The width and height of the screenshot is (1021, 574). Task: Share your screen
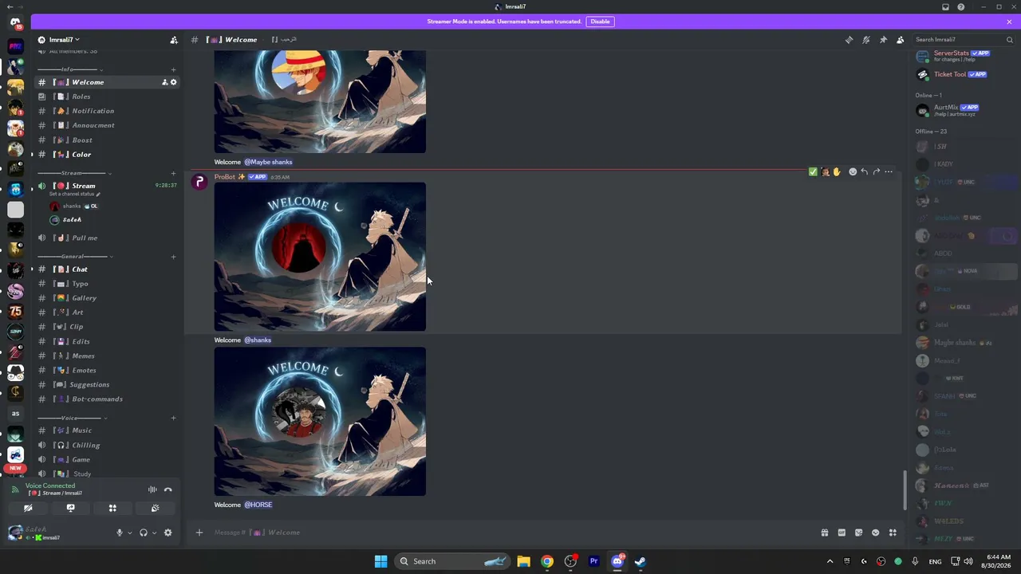point(70,508)
